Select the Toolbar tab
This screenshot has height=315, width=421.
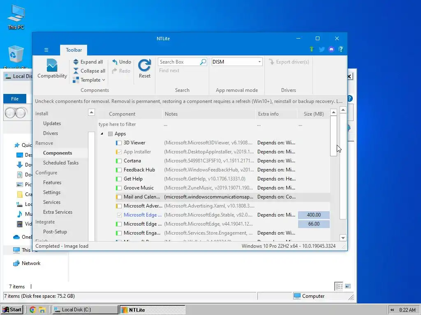(74, 50)
